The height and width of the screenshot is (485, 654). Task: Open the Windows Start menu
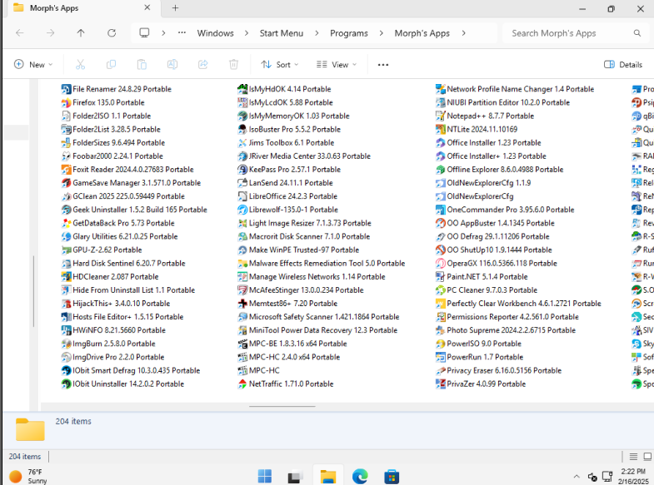[x=264, y=476]
